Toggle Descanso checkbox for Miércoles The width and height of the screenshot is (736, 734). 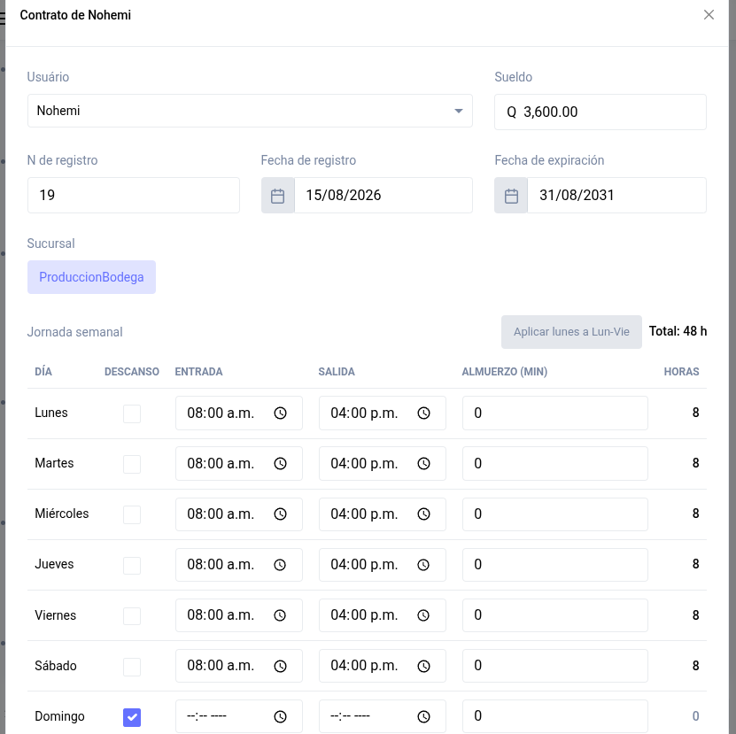click(x=132, y=514)
